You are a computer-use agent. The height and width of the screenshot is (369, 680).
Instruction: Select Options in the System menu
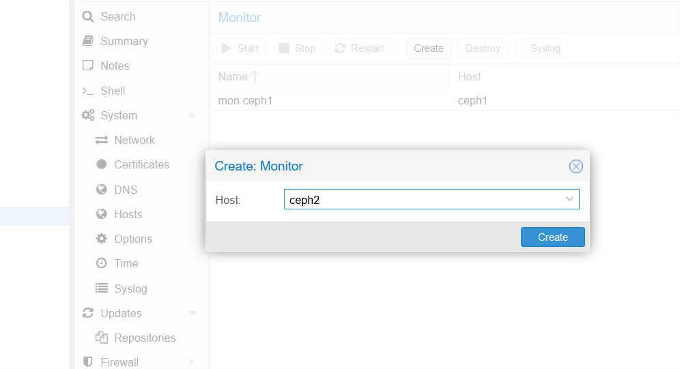[132, 239]
